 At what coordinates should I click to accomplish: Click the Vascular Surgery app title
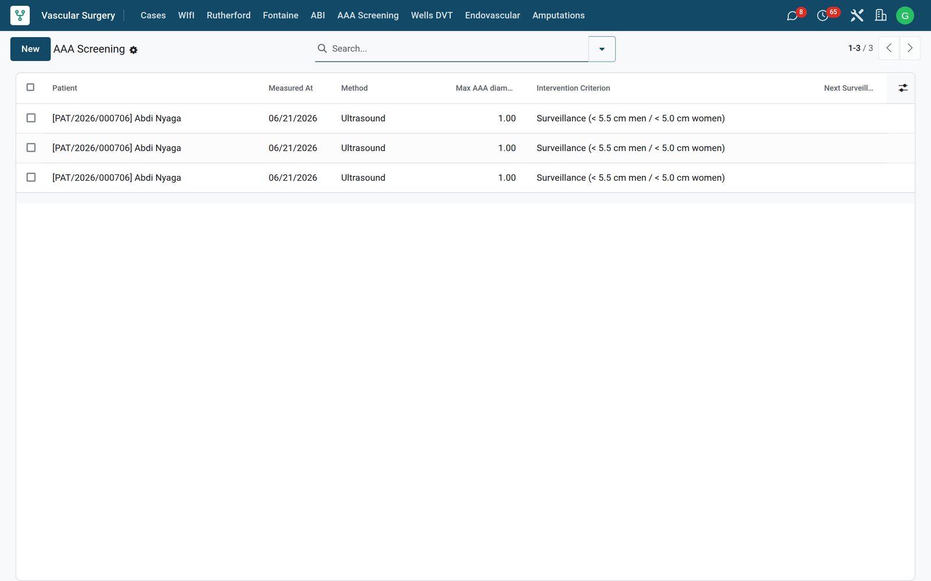click(78, 16)
